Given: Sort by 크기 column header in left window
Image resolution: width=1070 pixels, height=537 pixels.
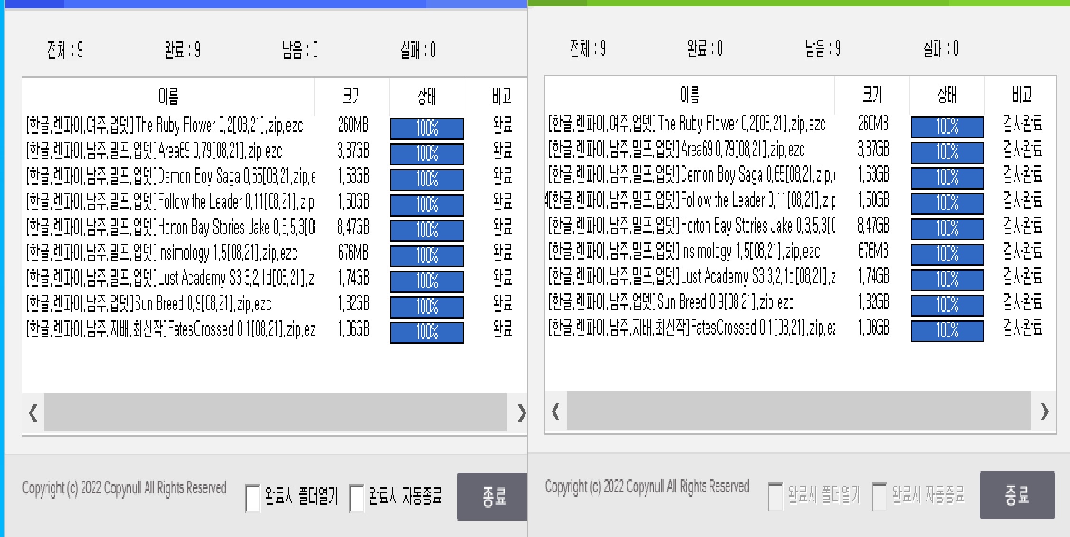Looking at the screenshot, I should [352, 97].
